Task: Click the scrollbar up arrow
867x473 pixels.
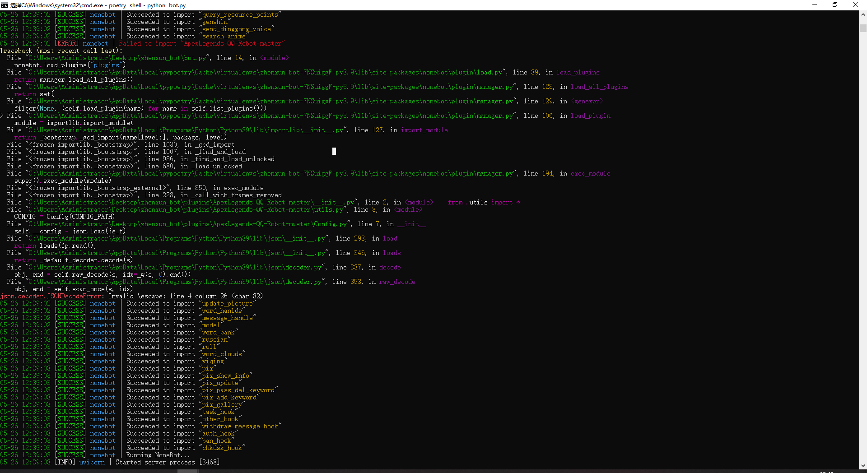Action: (863, 14)
